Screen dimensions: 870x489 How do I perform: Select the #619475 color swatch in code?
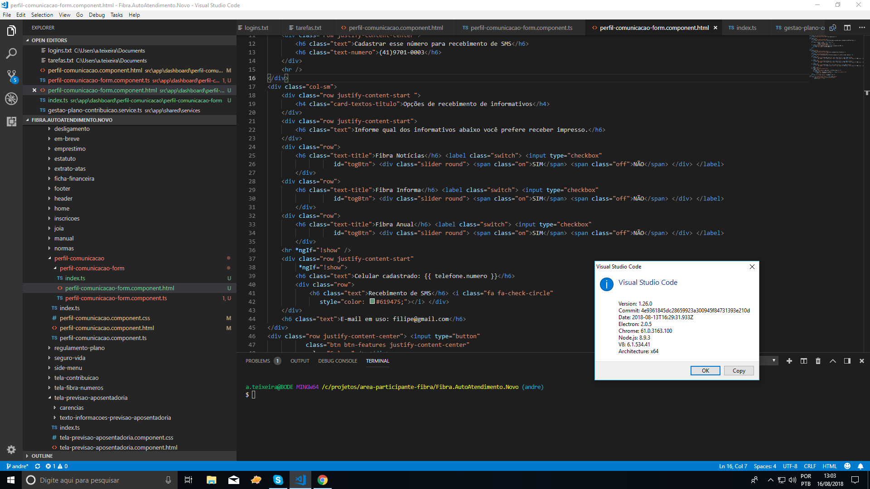pos(372,302)
